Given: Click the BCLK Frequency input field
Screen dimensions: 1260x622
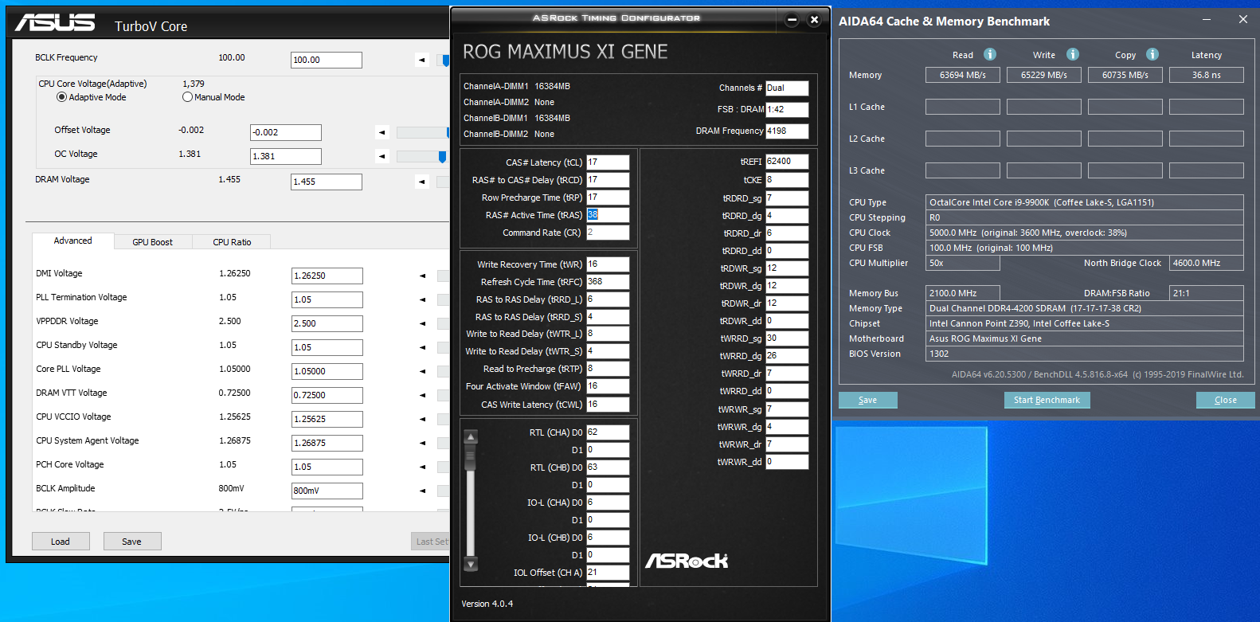Looking at the screenshot, I should point(327,60).
